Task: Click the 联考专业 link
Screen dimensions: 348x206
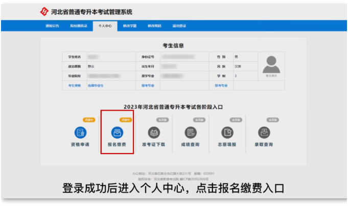Action: click(221, 85)
